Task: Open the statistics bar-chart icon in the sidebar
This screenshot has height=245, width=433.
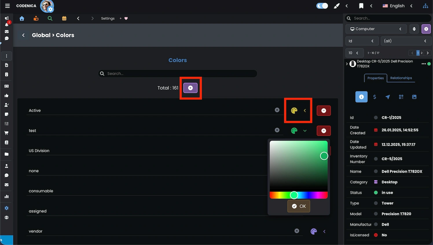Action: [x=7, y=197]
